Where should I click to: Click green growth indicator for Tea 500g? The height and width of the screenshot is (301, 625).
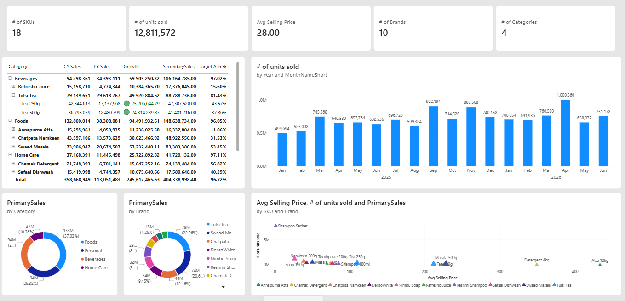pyautogui.click(x=126, y=112)
